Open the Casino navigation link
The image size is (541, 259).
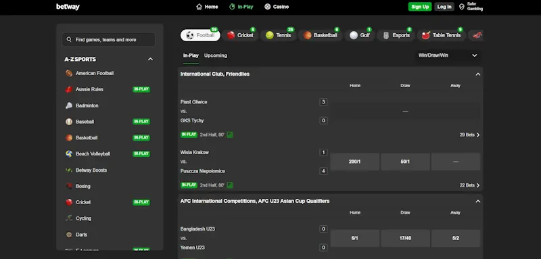[277, 7]
